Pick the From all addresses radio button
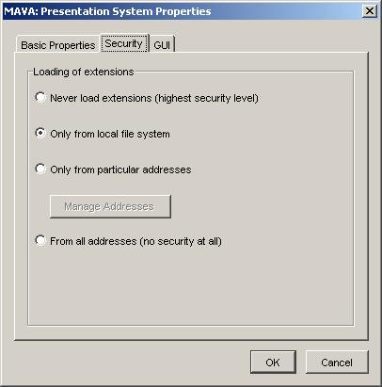The image size is (382, 387). (x=40, y=240)
